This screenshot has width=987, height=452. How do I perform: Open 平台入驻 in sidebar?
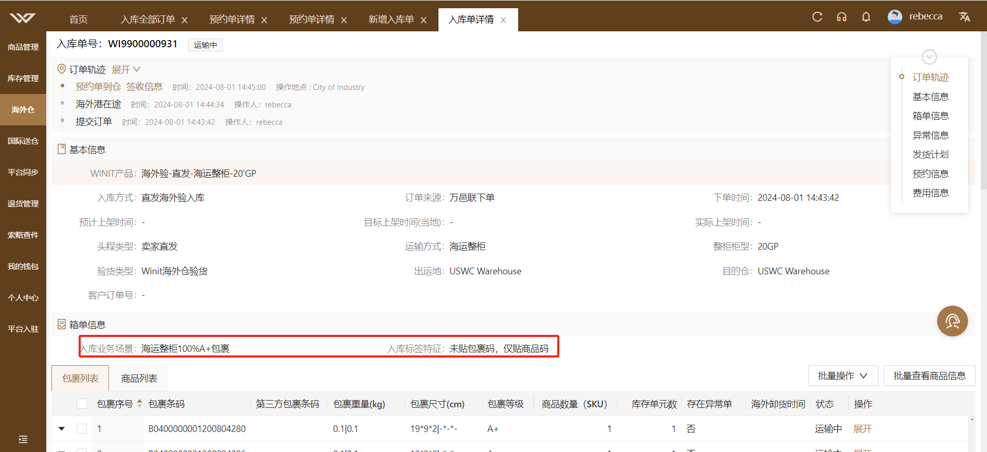click(23, 329)
